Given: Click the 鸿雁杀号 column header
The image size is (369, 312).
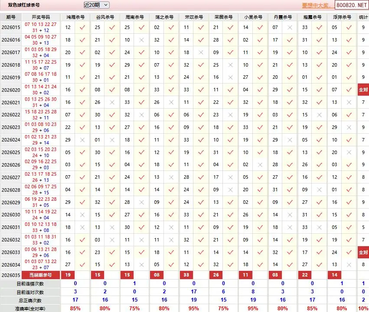Looking at the screenshot, I should [75, 17].
